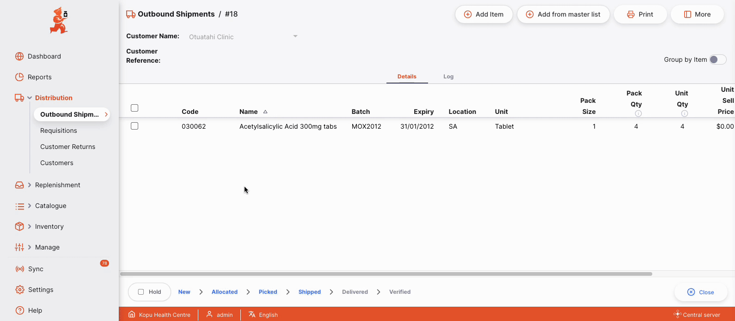This screenshot has height=321, width=735.
Task: Open Customer Returns in the sidebar
Action: click(67, 147)
